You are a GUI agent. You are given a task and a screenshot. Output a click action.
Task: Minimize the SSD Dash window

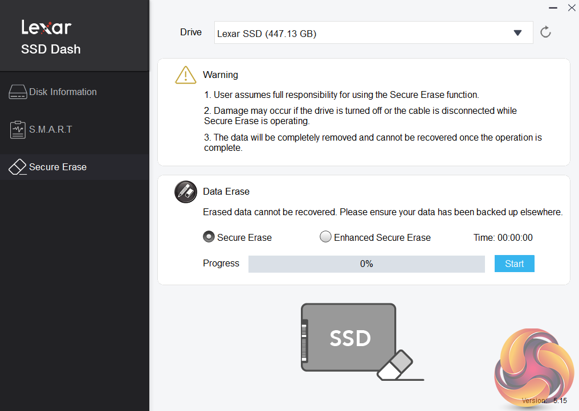click(553, 8)
